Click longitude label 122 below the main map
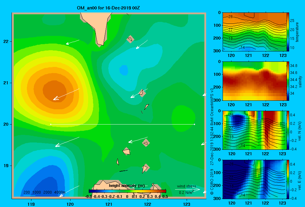 coord(148,204)
